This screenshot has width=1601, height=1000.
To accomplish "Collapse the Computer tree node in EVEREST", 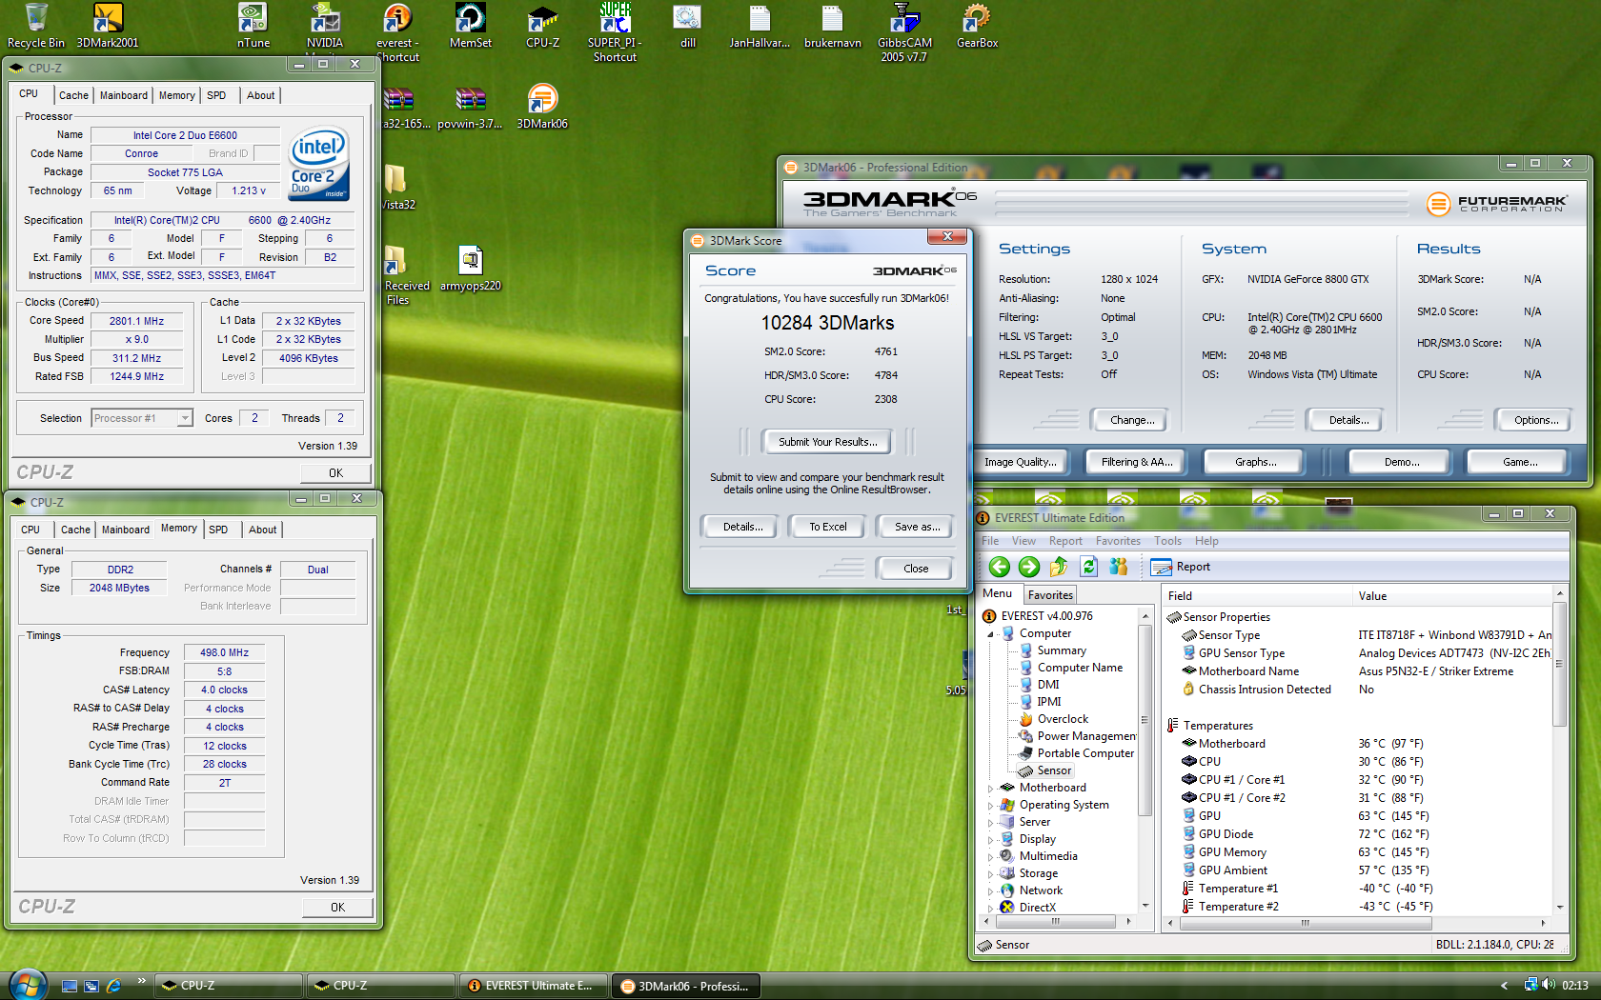I will pos(991,633).
